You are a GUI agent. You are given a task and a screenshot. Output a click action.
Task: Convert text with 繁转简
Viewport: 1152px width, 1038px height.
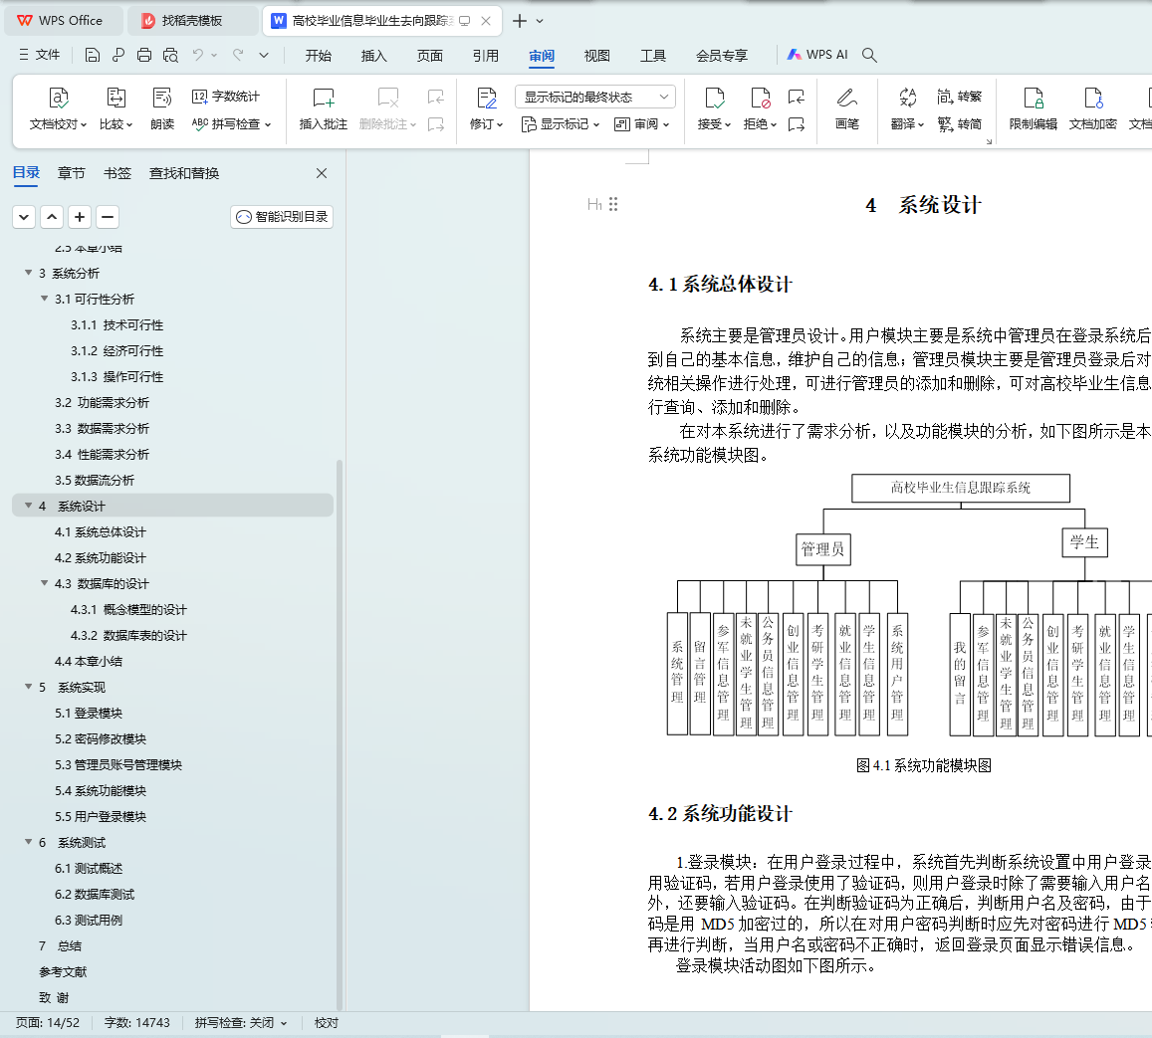coord(960,124)
